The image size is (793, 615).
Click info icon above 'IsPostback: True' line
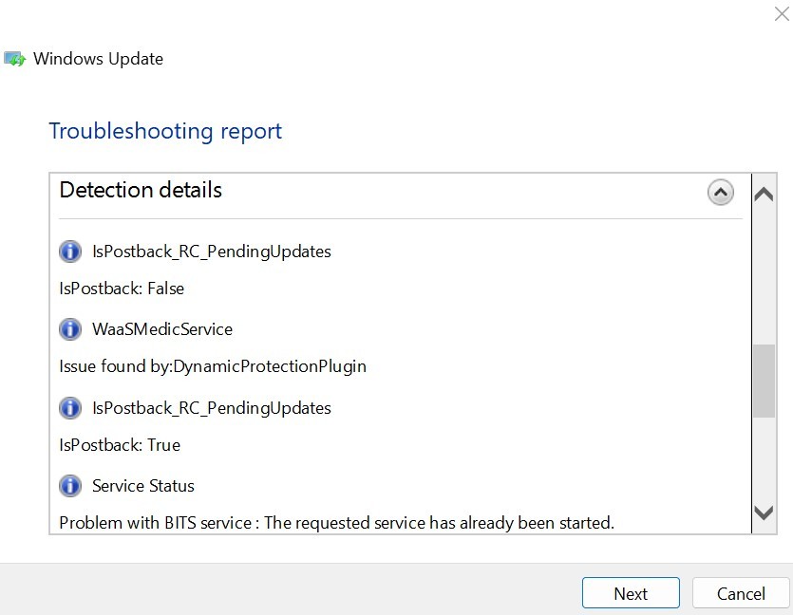[x=70, y=408]
